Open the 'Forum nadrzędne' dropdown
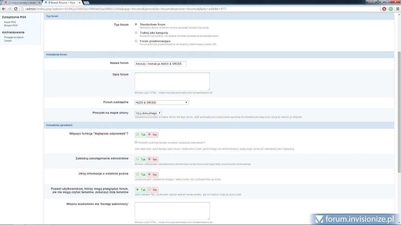This screenshot has width=401, height=225. pyautogui.click(x=161, y=102)
